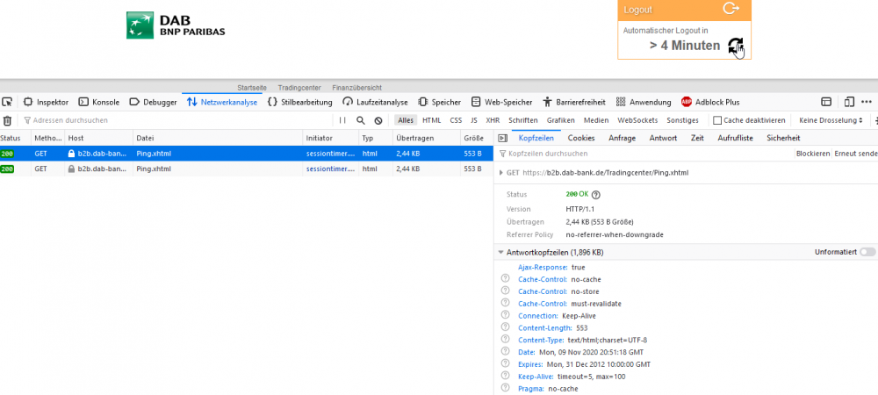Enable the Cache deaktivieren checkbox
This screenshot has height=395, width=878.
click(717, 120)
